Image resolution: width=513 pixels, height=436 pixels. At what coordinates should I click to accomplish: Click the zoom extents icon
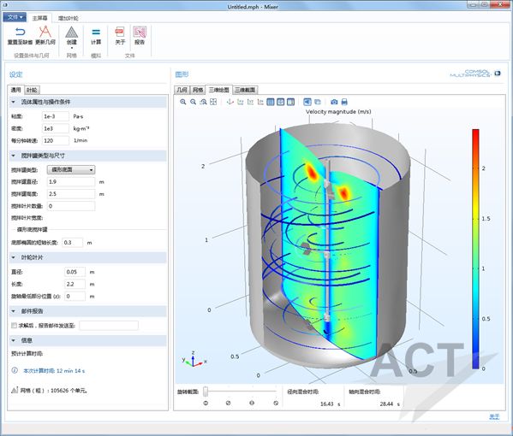(213, 102)
